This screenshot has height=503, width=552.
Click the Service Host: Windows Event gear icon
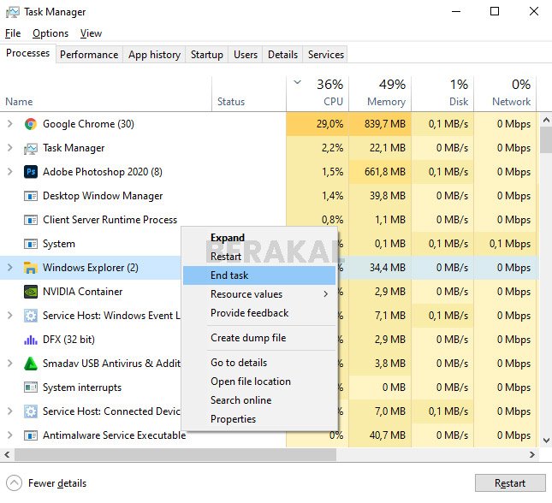31,316
